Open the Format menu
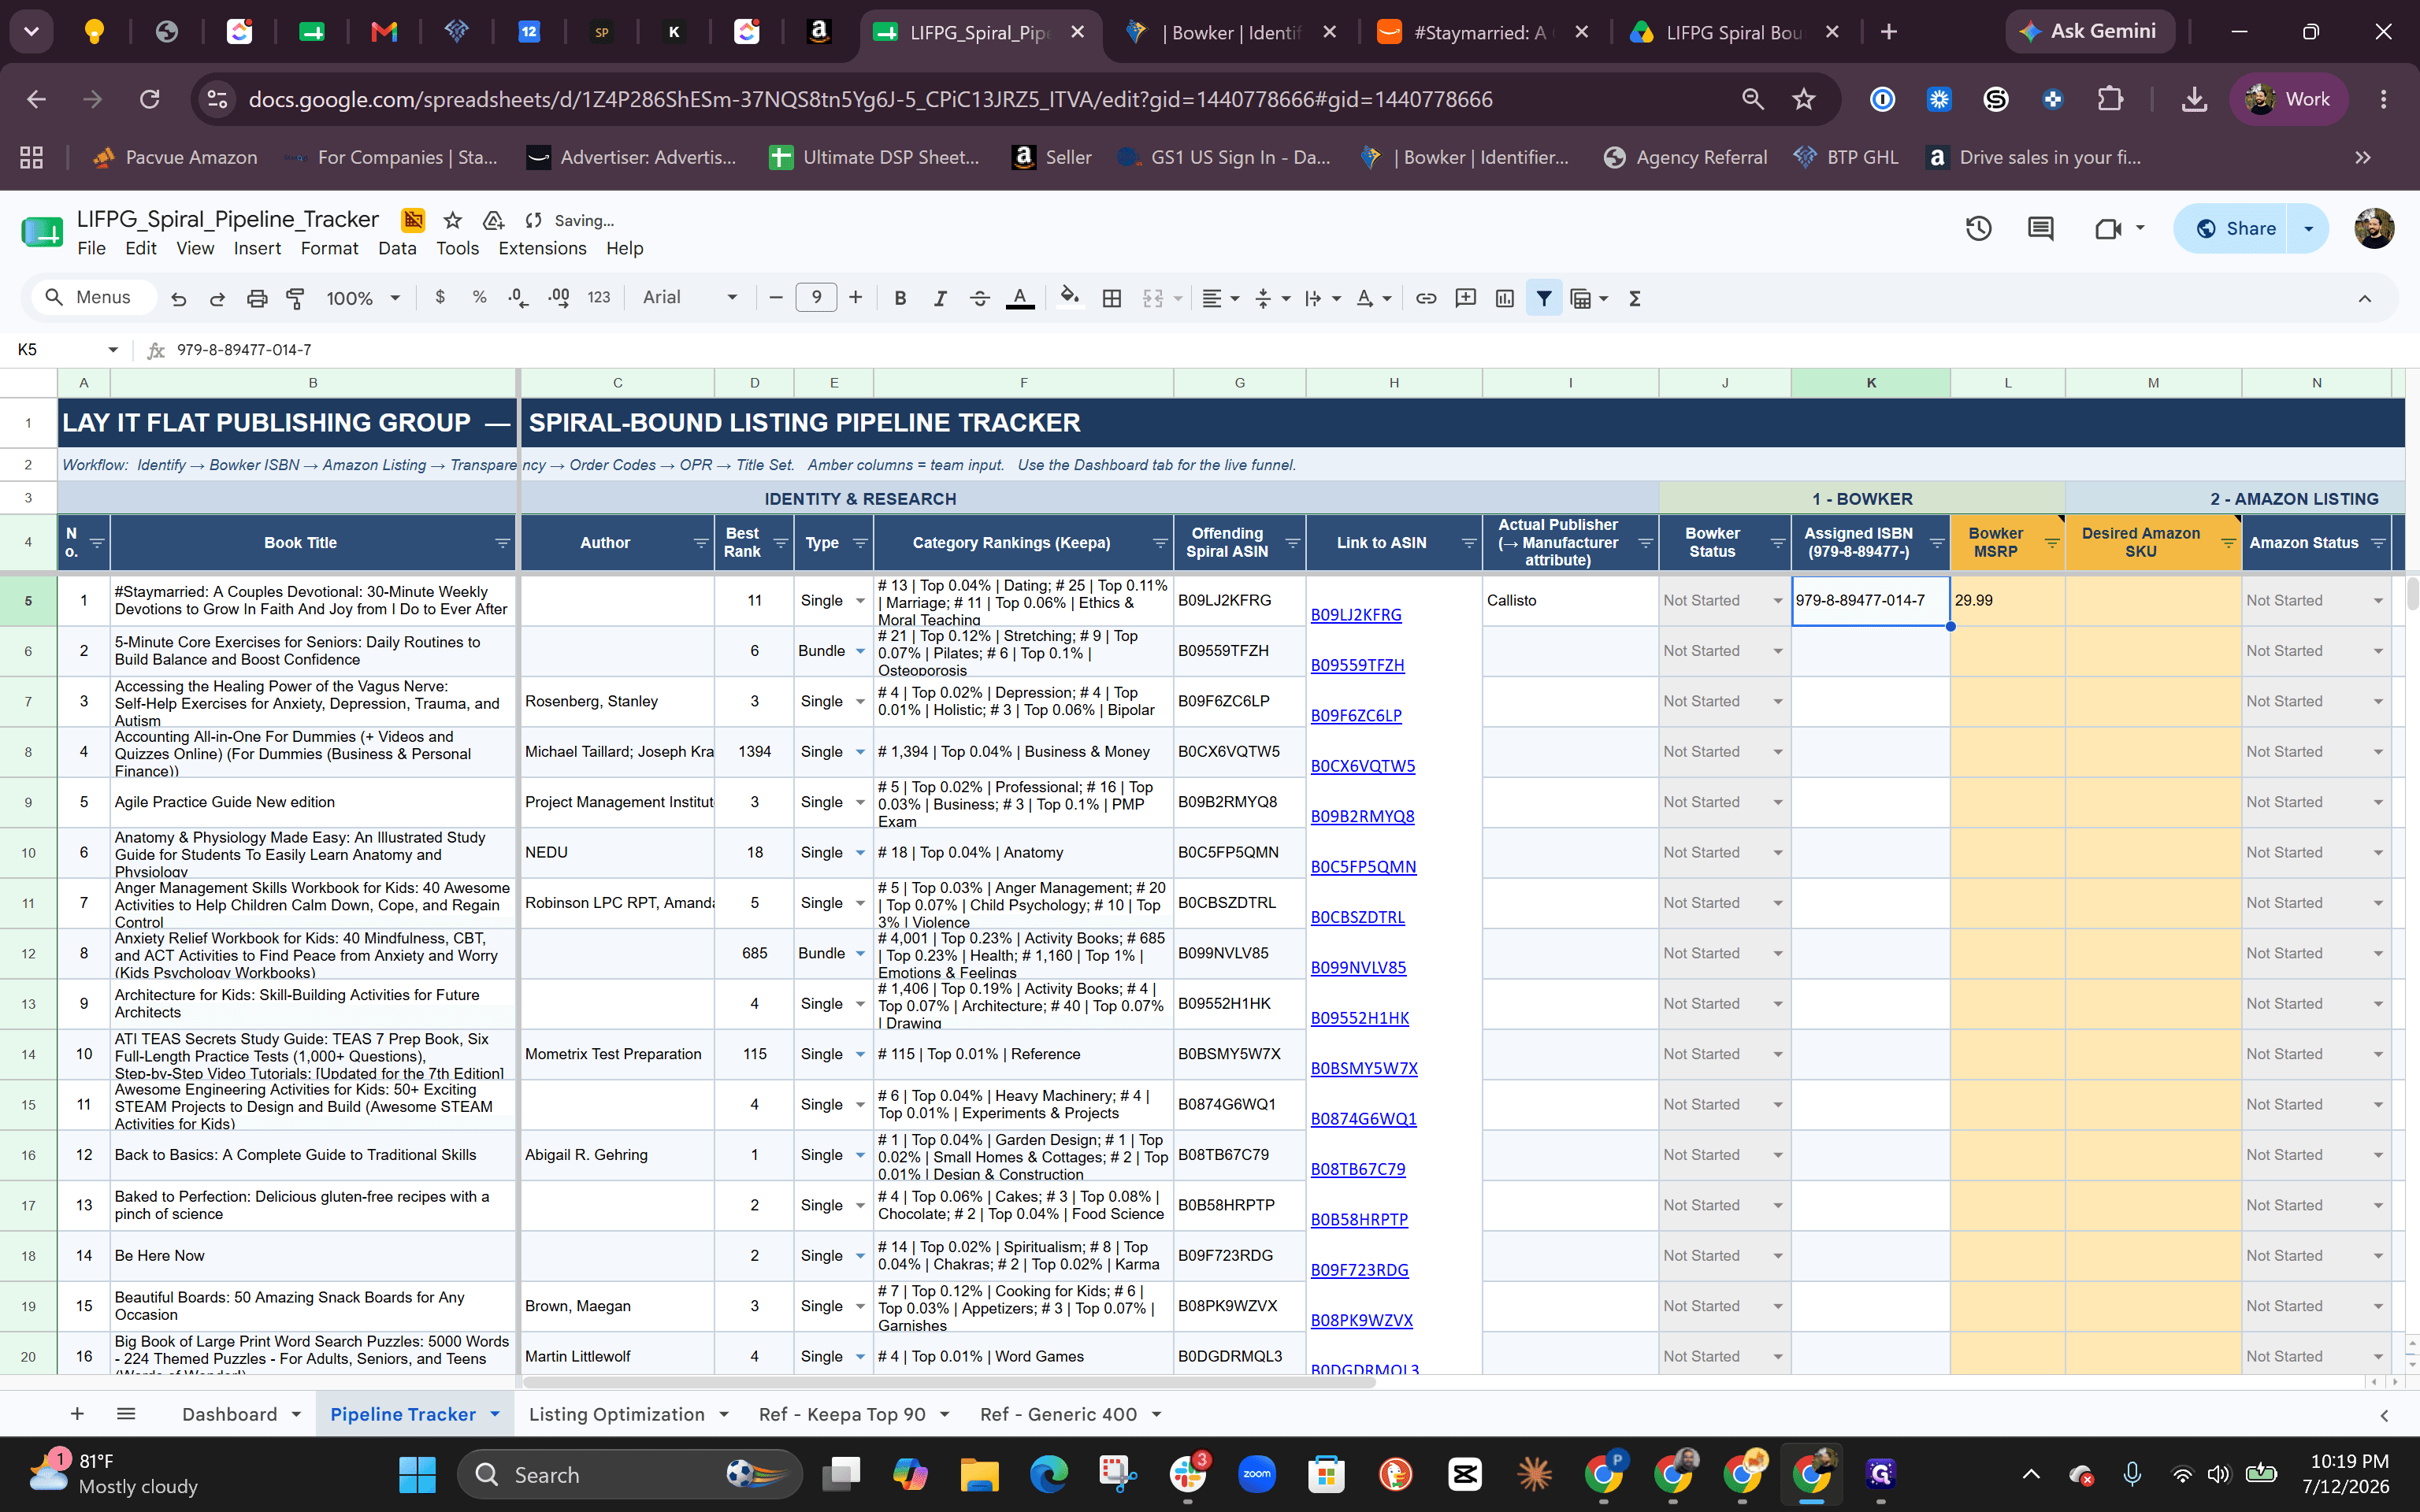Image resolution: width=2420 pixels, height=1512 pixels. pos(329,248)
